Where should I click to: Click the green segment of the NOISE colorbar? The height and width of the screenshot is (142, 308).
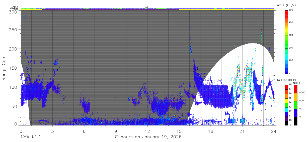click(x=295, y=105)
